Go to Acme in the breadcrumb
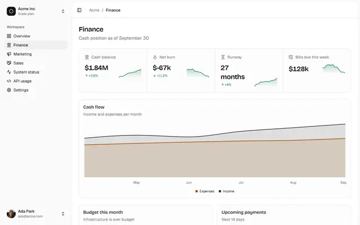The width and height of the screenshot is (360, 225). [94, 10]
